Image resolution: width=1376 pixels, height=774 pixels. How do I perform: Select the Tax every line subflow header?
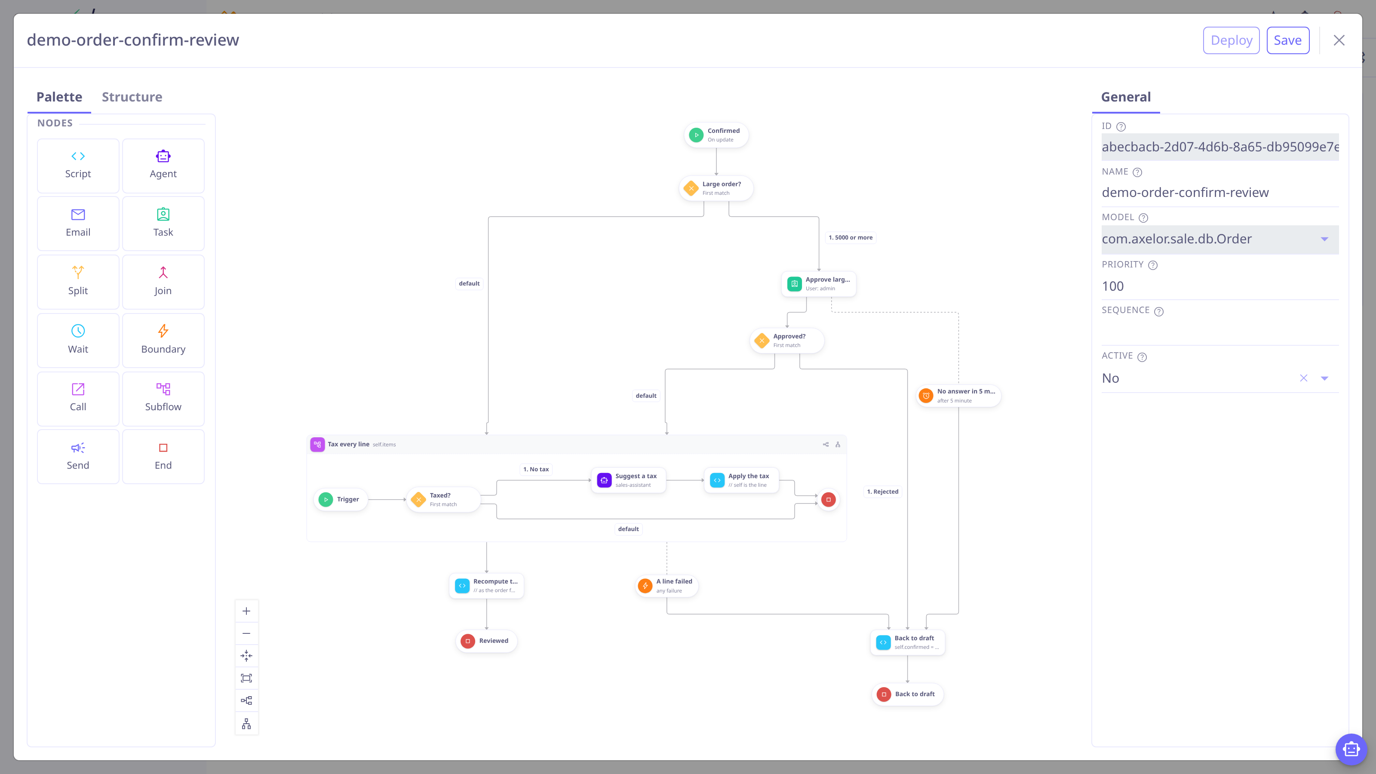tap(576, 445)
